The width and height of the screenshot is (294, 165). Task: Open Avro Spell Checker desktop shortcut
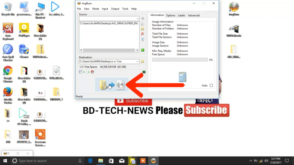click(8, 53)
